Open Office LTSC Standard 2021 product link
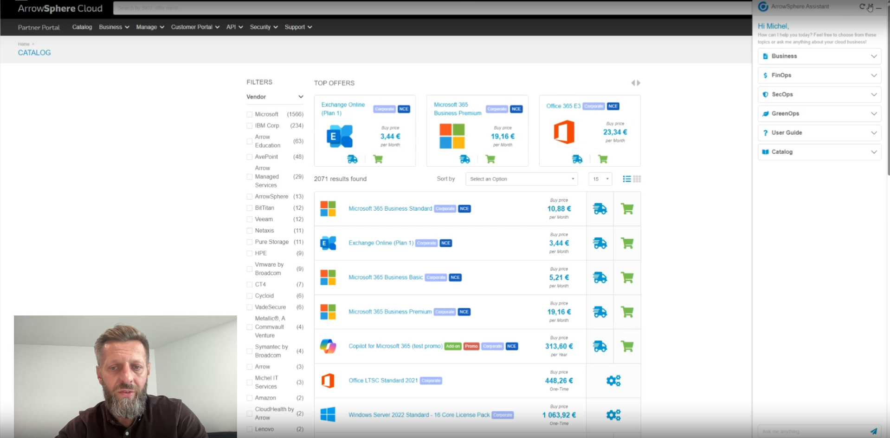The height and width of the screenshot is (438, 890). point(383,381)
